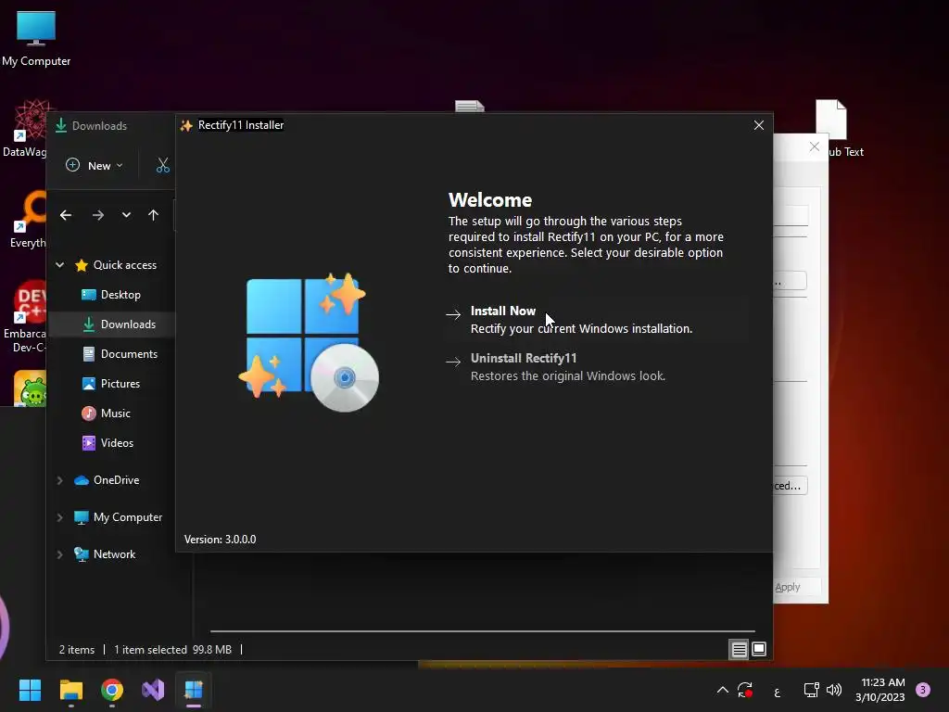Click the Cut scissors icon in Explorer

163,165
